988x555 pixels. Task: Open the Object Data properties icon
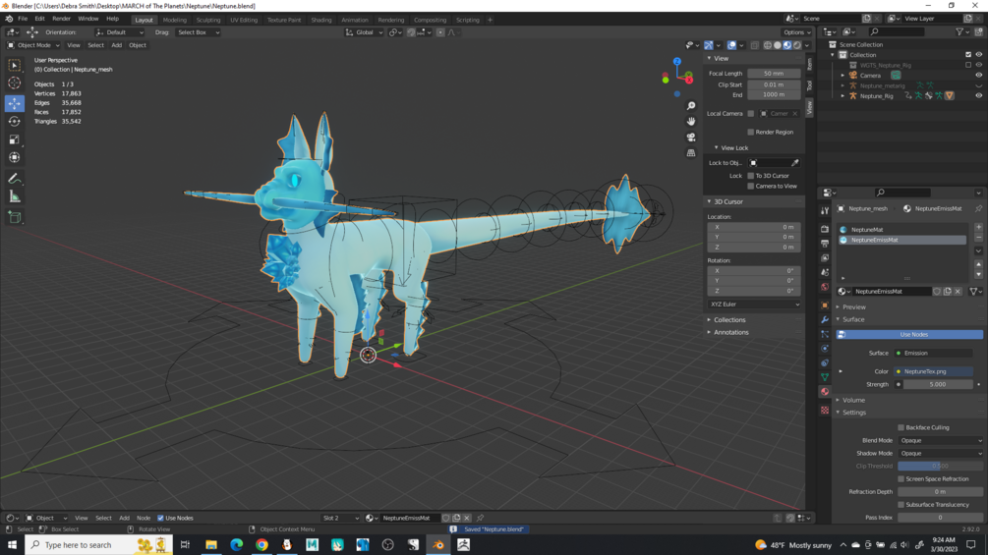(x=825, y=377)
